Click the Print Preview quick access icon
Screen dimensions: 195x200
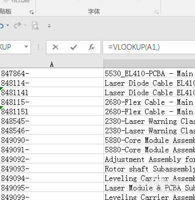(x=35, y=26)
